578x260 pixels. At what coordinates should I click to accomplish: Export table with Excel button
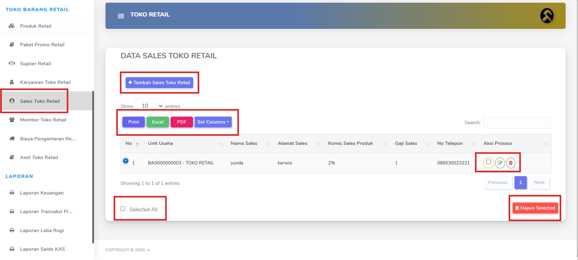158,122
